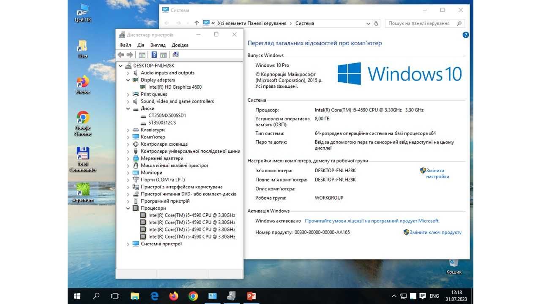
Task: Open the Дія menu
Action: pos(141,45)
